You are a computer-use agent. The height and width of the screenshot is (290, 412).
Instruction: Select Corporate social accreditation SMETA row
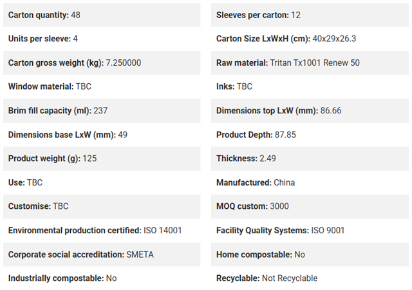(x=102, y=255)
